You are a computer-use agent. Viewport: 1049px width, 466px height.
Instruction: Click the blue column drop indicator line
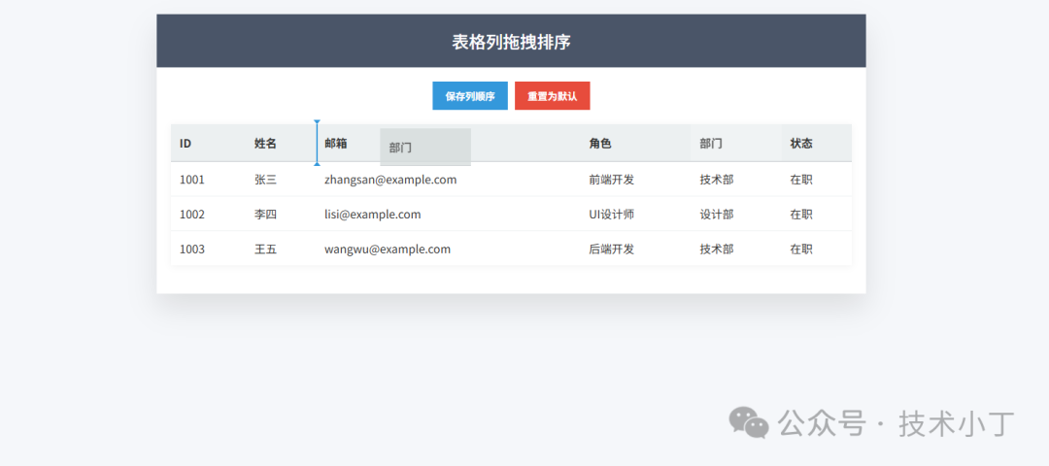(317, 144)
